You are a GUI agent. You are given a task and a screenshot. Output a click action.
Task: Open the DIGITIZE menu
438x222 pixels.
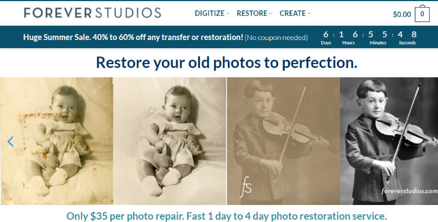tap(210, 13)
